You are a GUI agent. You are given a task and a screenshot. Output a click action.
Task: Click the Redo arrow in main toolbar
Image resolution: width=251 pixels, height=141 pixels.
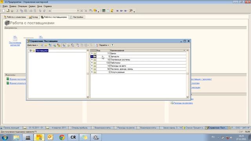pyautogui.click(x=44, y=11)
